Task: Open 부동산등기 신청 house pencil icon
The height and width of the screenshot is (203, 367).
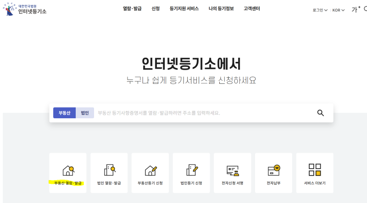Action: [x=151, y=170]
